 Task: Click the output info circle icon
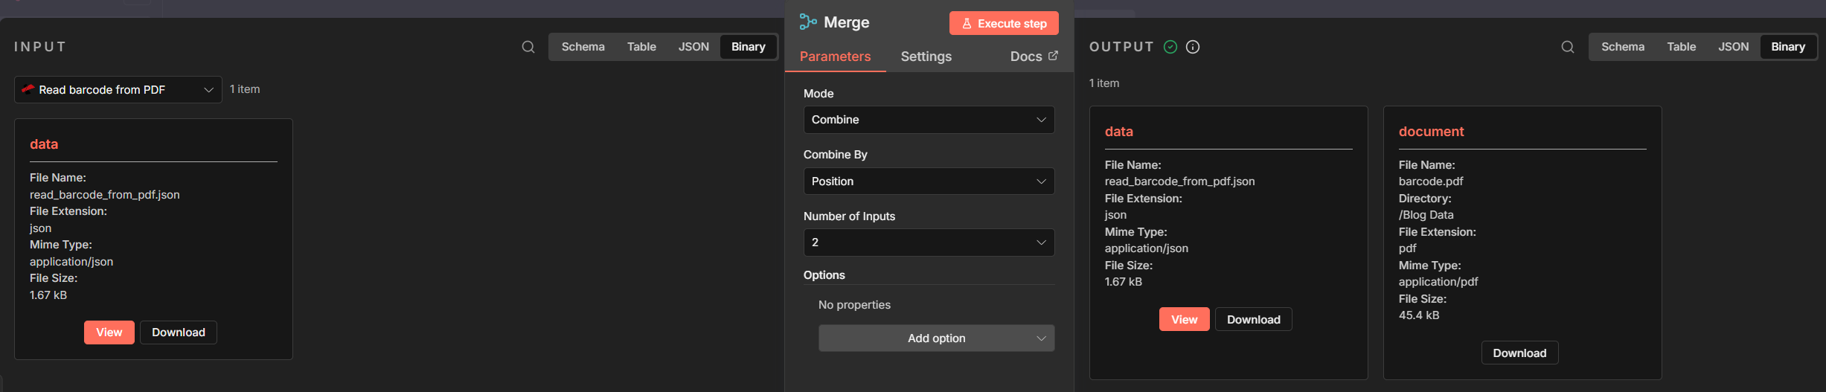point(1193,47)
